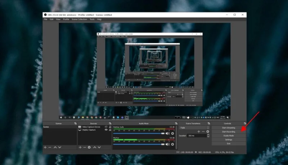
Task: Select Display Capture source row
Action: 95,130
